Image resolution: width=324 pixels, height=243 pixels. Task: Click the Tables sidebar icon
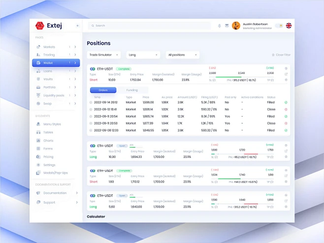pyautogui.click(x=38, y=132)
